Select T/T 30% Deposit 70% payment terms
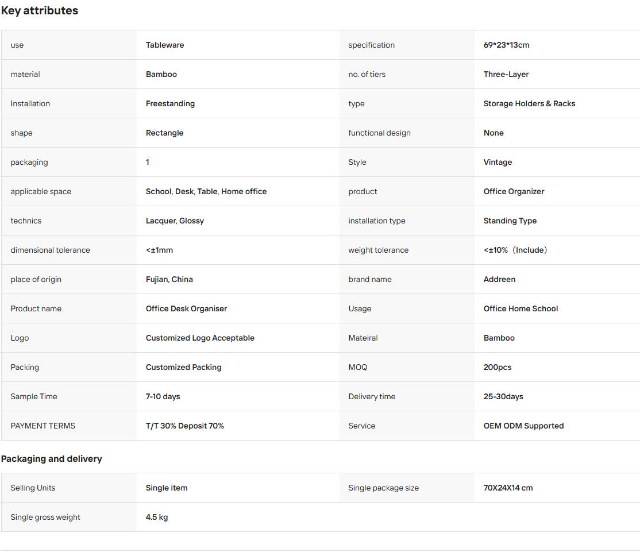640x552 pixels. coord(185,426)
